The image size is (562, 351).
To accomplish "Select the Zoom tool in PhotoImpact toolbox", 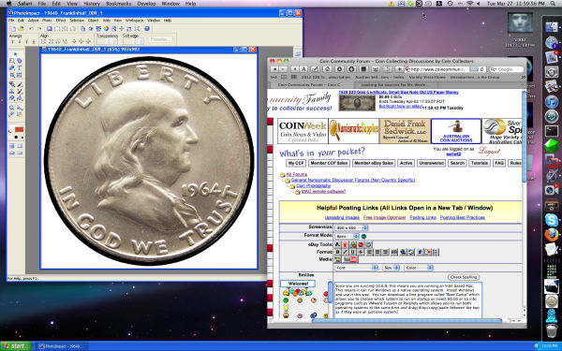I will (12, 108).
